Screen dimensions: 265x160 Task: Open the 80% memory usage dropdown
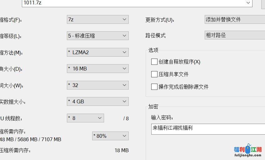(x=110, y=136)
